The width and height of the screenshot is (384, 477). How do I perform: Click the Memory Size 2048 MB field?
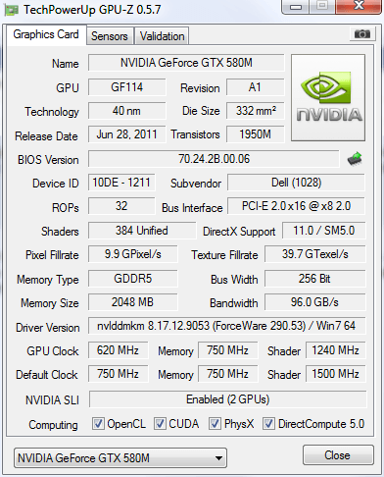132,302
